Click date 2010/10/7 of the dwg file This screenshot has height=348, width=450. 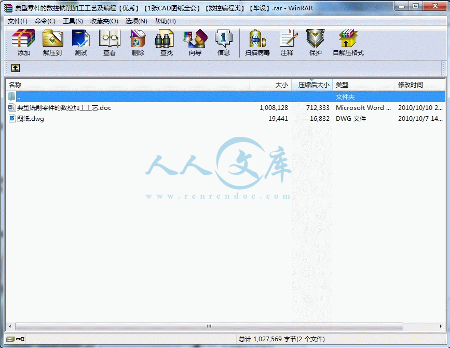420,119
